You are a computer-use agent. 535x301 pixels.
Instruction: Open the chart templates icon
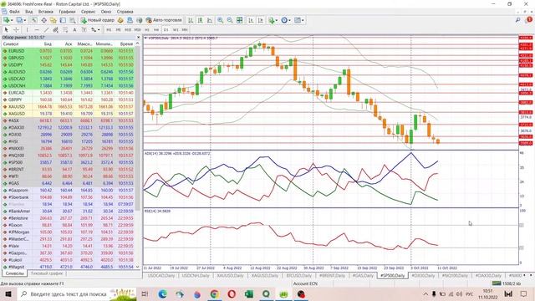tap(298, 20)
